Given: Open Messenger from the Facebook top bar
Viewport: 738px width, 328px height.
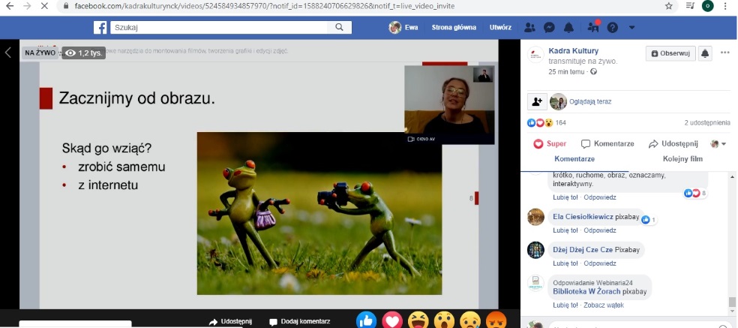Looking at the screenshot, I should (550, 28).
